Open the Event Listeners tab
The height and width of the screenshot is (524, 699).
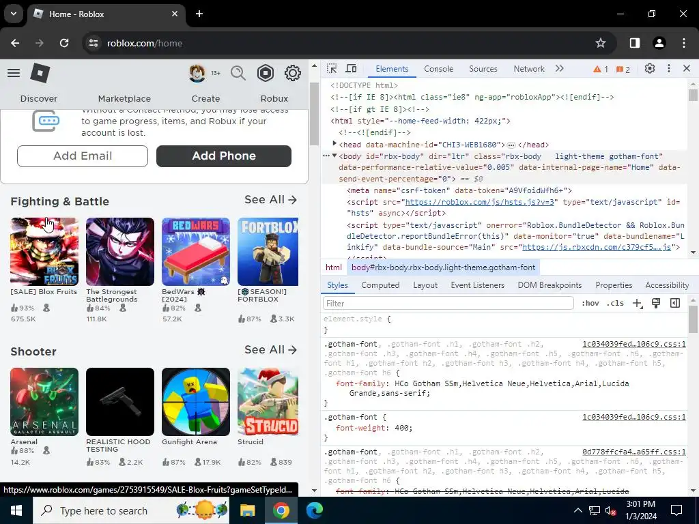(x=477, y=285)
